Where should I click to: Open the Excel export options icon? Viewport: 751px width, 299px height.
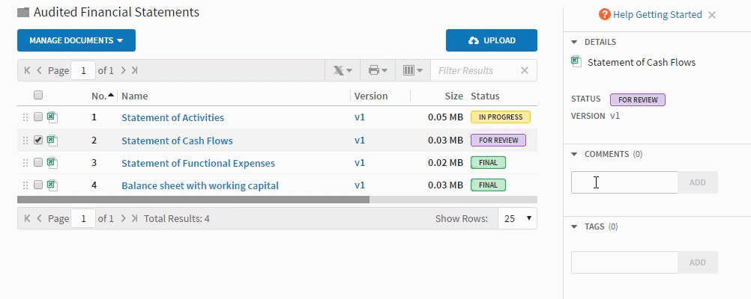coord(342,70)
